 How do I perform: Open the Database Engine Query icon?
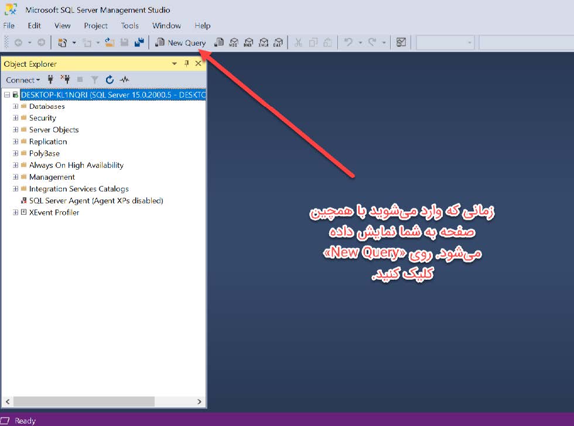pos(218,43)
